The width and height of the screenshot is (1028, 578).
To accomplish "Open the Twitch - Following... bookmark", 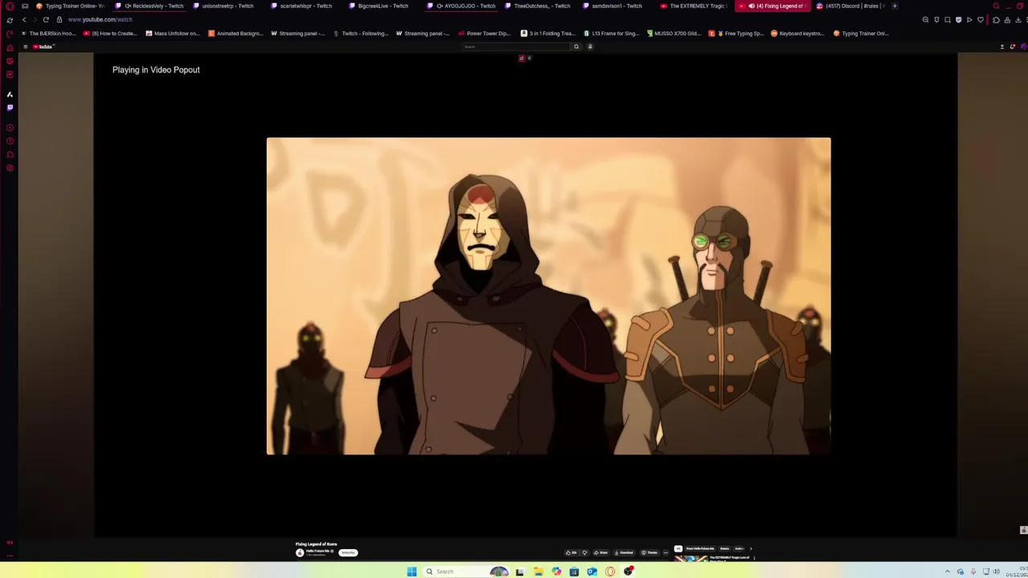I will [361, 34].
